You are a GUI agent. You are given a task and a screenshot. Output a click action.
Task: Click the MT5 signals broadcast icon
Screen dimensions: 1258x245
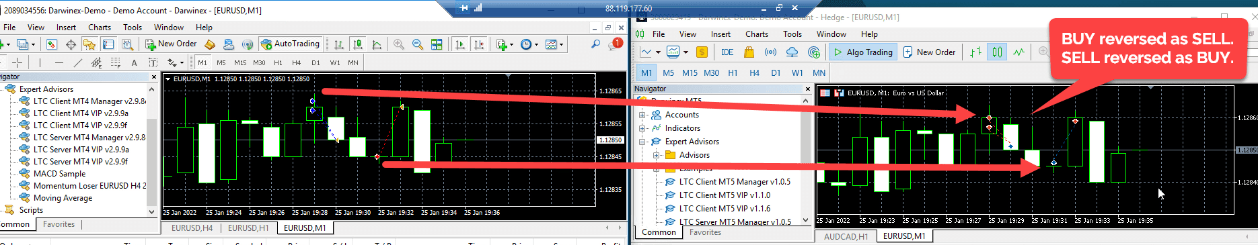coord(770,52)
